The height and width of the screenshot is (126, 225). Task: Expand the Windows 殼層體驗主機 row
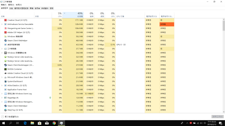click(2, 53)
